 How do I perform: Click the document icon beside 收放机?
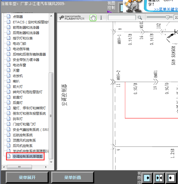[x=9, y=76]
